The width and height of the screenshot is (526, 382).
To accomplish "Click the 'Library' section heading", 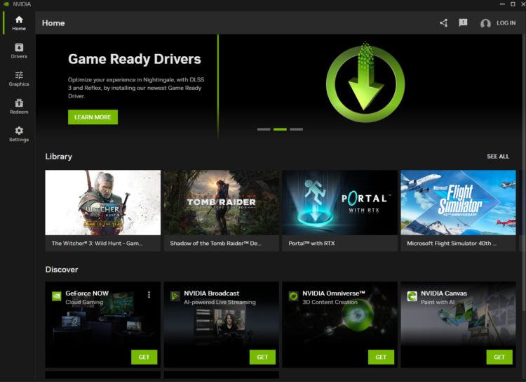I will (59, 157).
